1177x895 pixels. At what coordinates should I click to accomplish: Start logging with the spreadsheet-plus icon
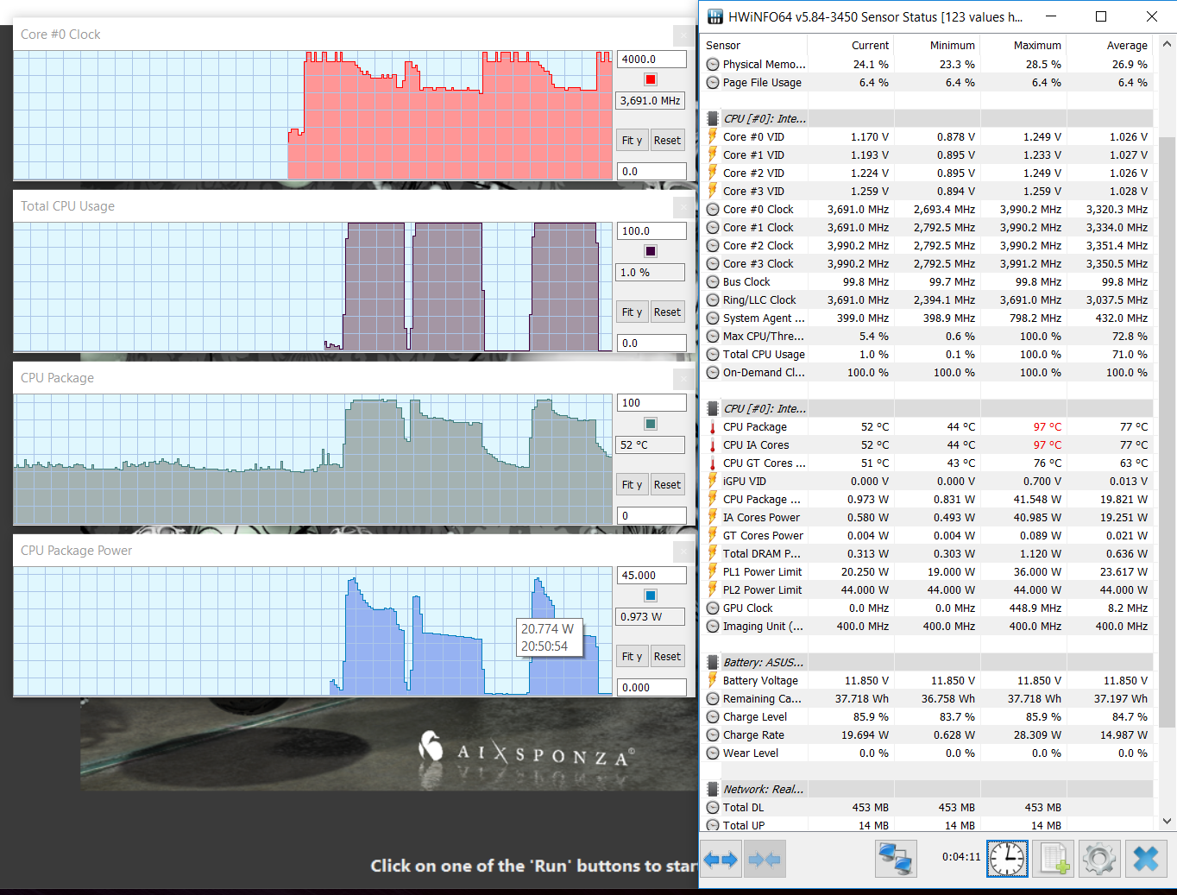click(x=1053, y=860)
